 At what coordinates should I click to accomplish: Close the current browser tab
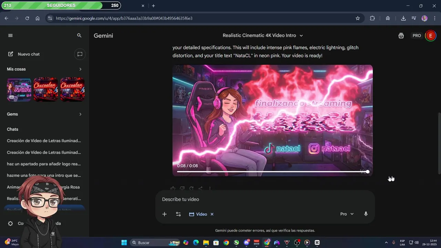pos(143,6)
